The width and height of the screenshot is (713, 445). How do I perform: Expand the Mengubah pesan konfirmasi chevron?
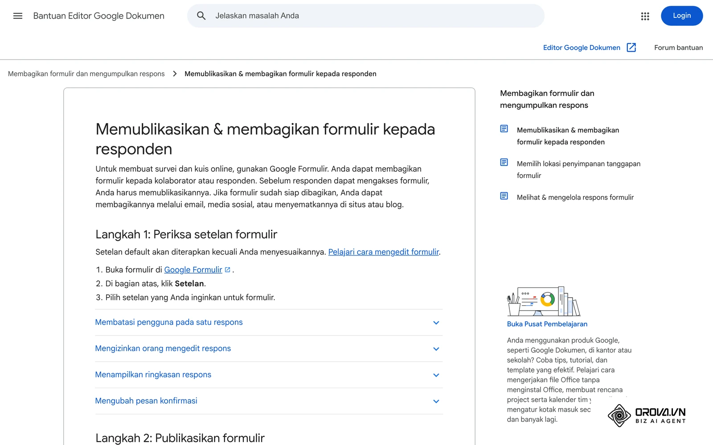(436, 401)
